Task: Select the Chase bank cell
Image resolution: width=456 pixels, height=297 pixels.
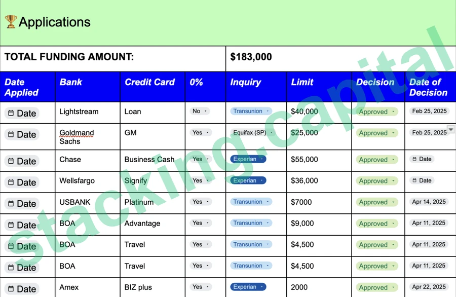Action: [88, 161]
